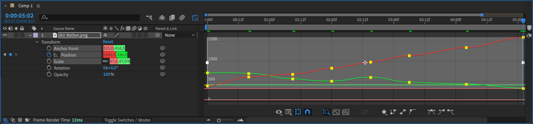Click the Rotation expression pick whip spiral
Screen dimensions: 533x124
tap(162, 68)
